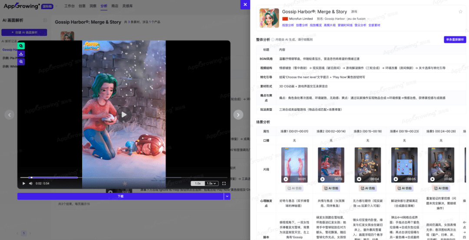
Task: Click AI 仿拍 under the 场景4 clip
Action: tap(404, 188)
